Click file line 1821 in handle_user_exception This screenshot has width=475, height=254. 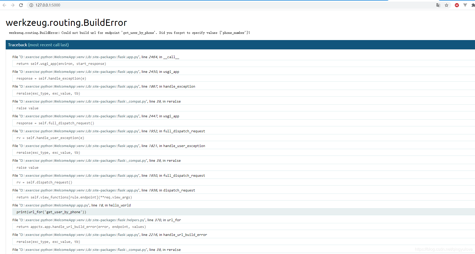(109, 146)
